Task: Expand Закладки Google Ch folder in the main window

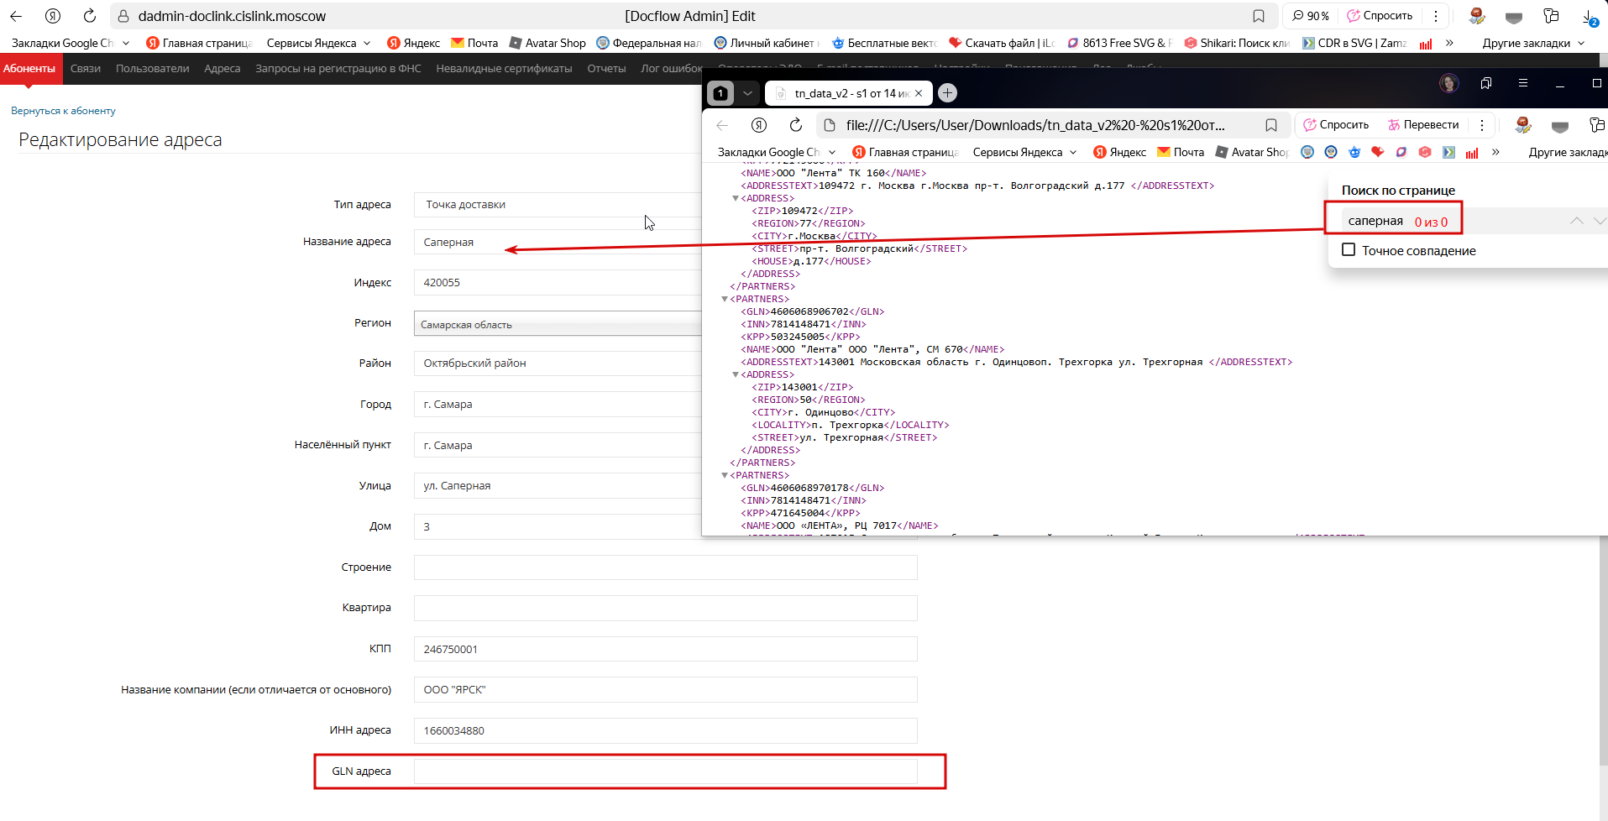Action: coord(71,43)
